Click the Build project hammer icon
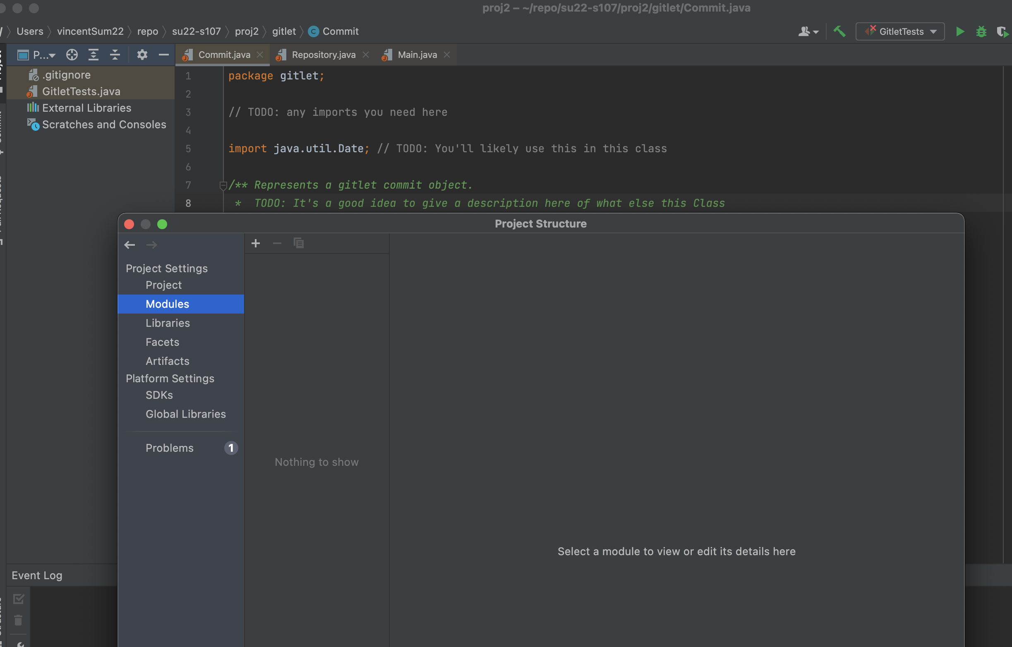Image resolution: width=1012 pixels, height=647 pixels. pos(839,31)
